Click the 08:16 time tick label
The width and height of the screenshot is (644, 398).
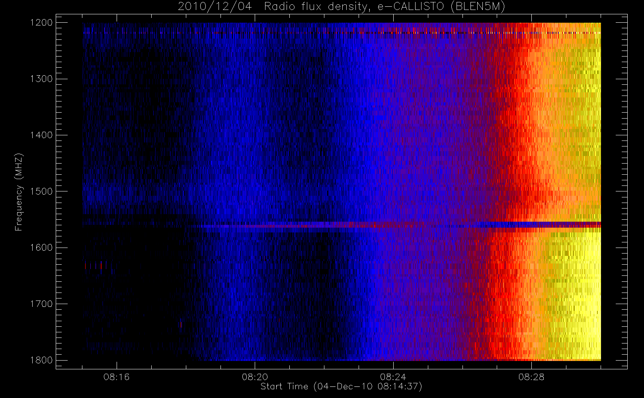(x=117, y=377)
